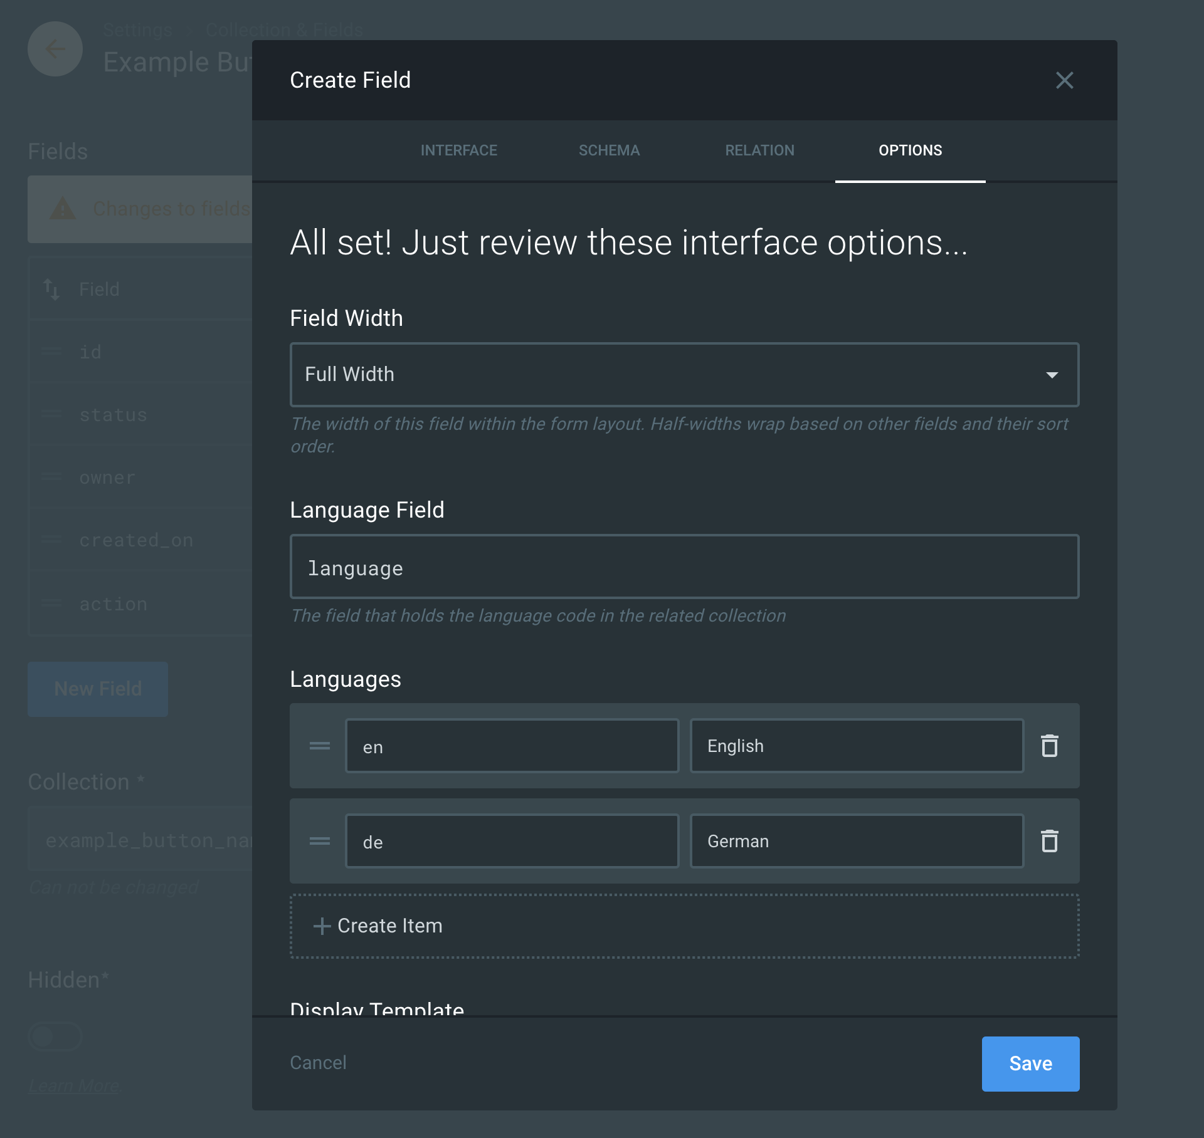Grab the drag handle of the en row

pyautogui.click(x=320, y=746)
